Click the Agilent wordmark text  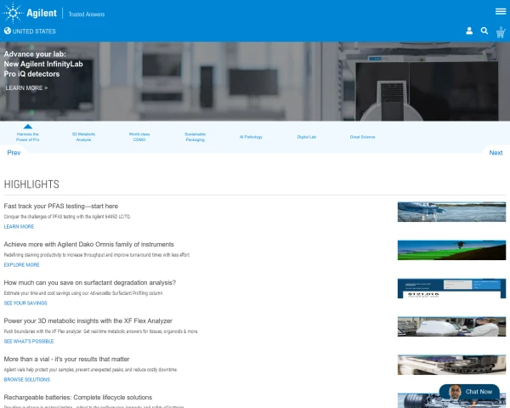click(42, 13)
